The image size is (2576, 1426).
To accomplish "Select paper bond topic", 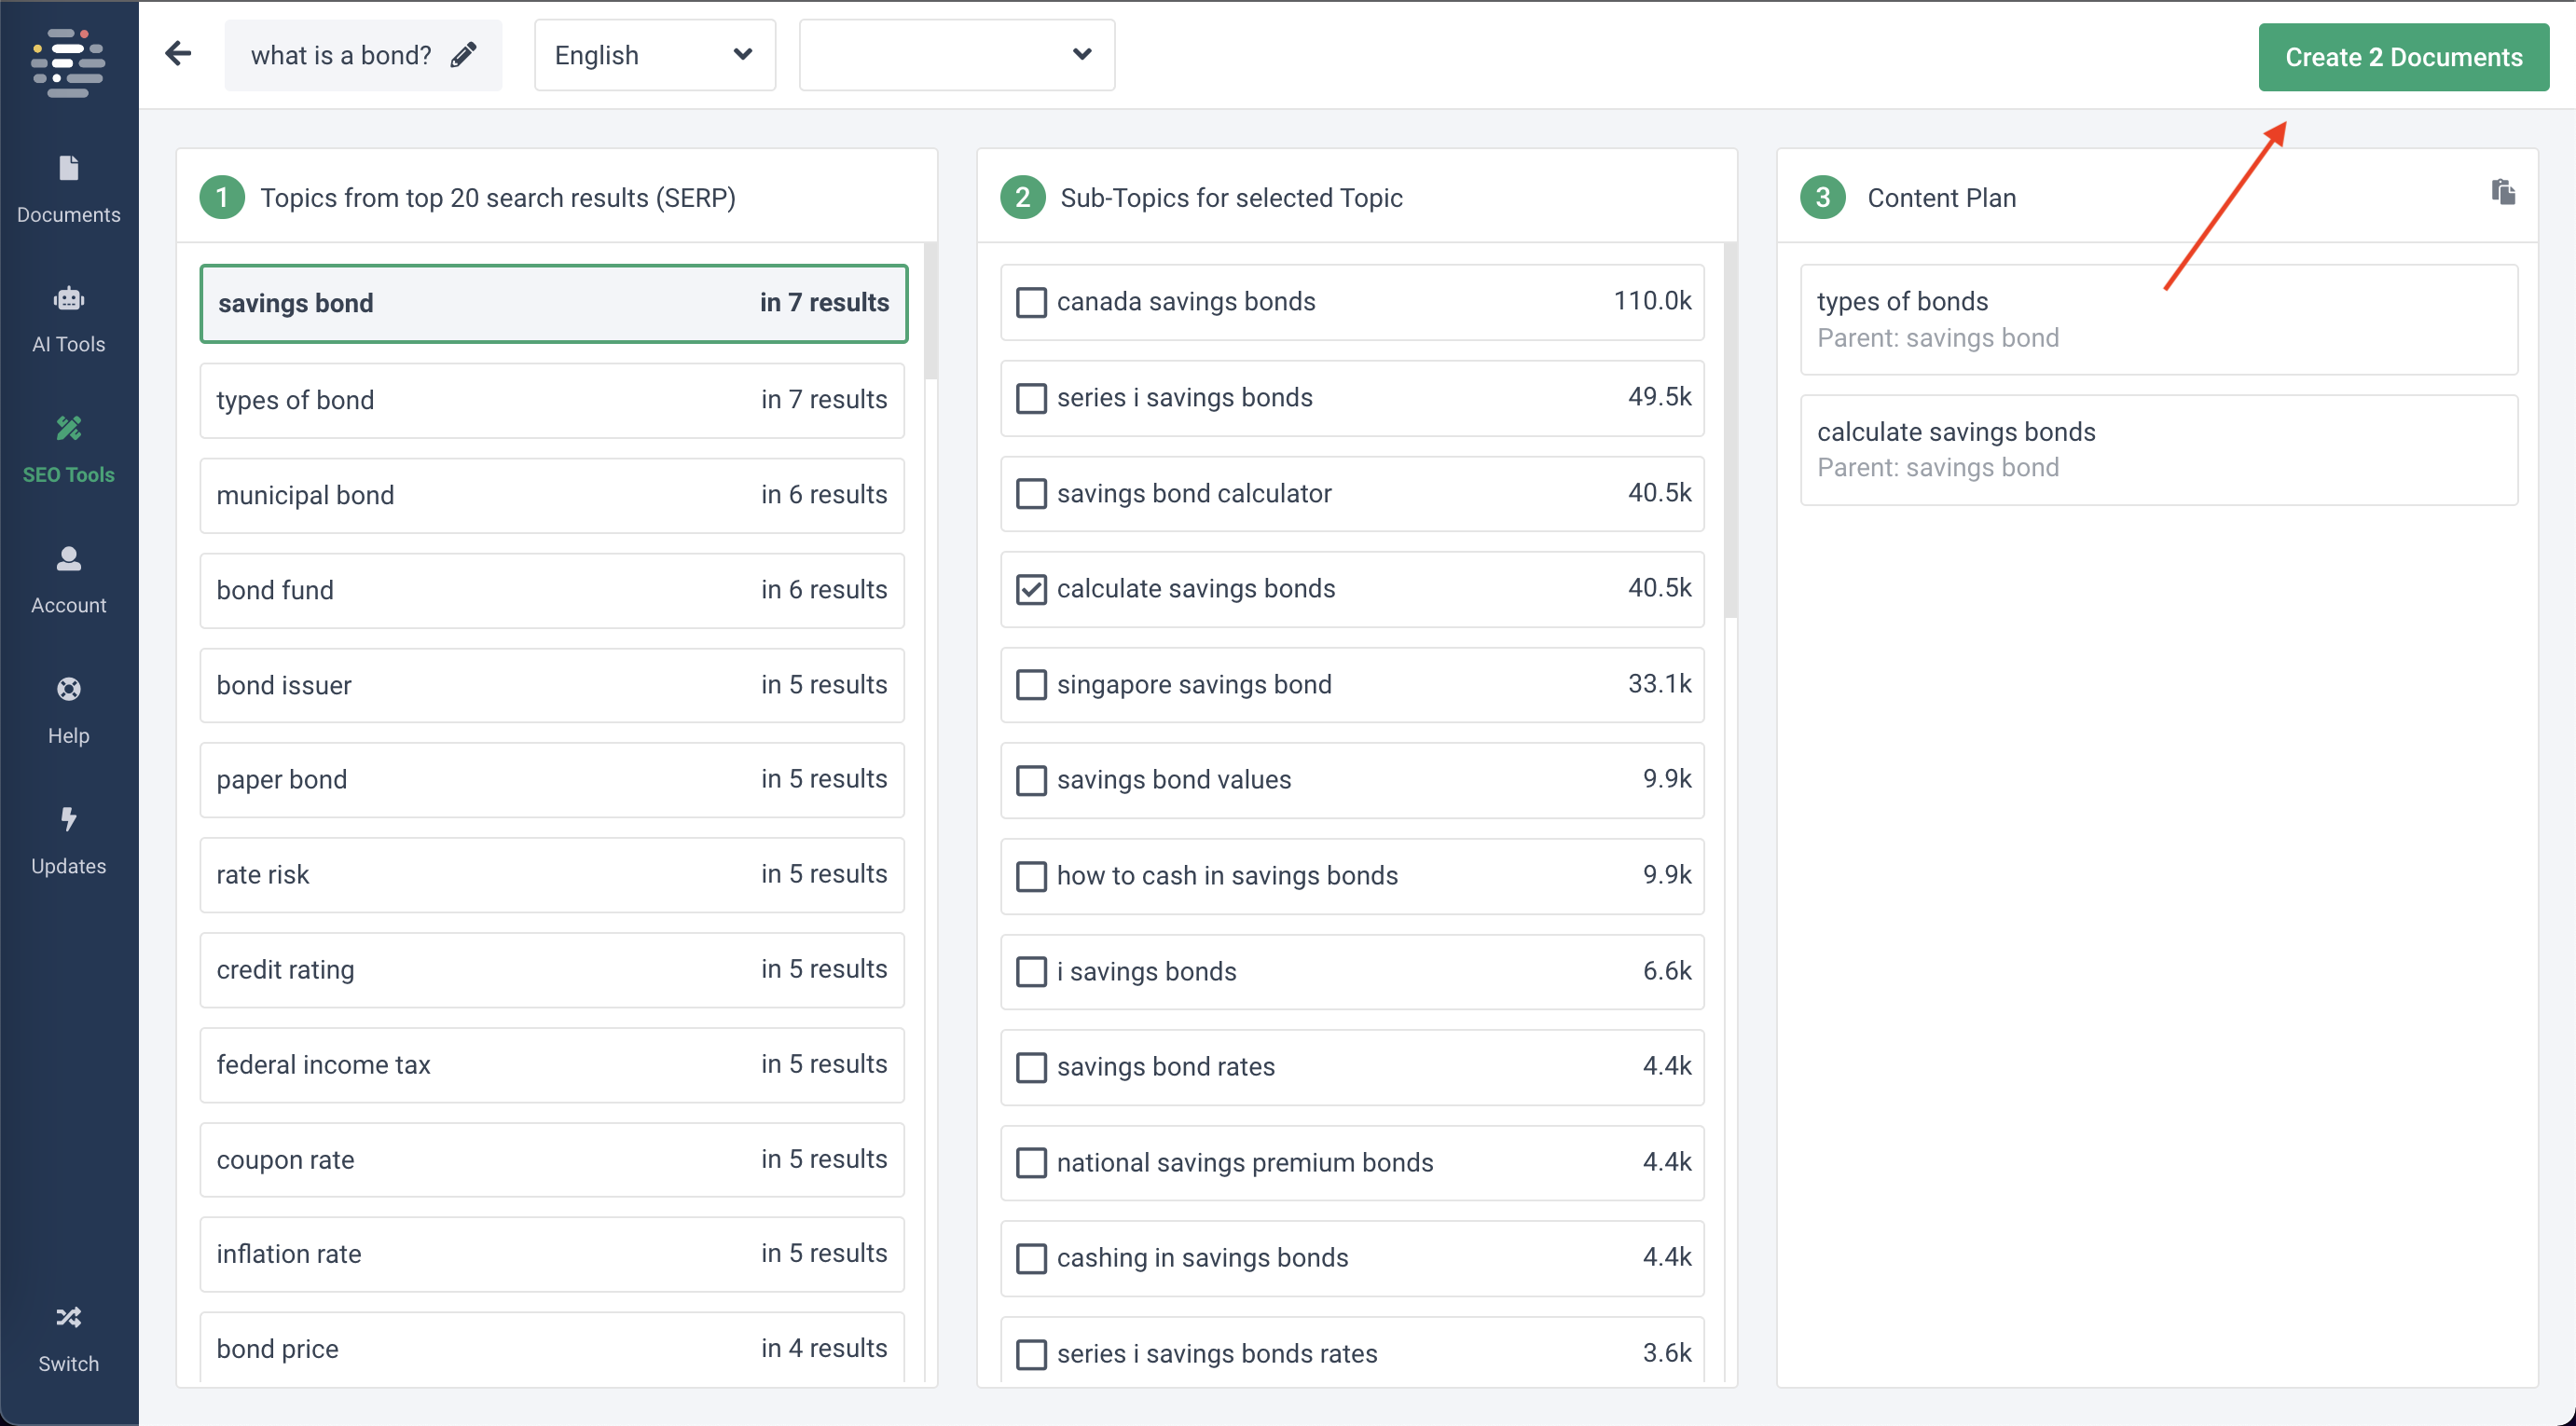I will click(x=552, y=779).
